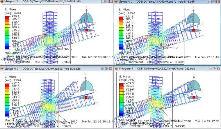
Task: Click the Abaqus icon in Viewport 3 title bar
Action: click(x=2, y=69)
